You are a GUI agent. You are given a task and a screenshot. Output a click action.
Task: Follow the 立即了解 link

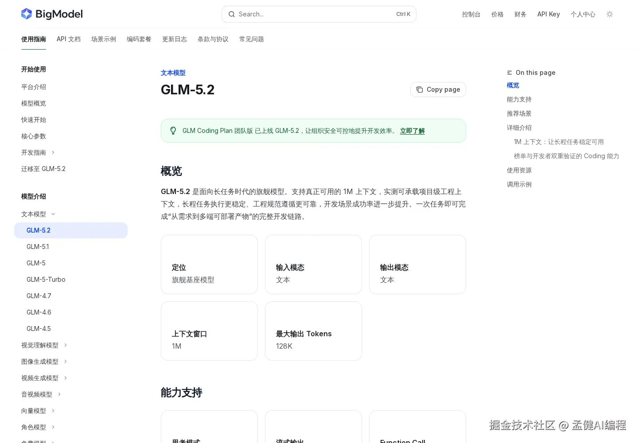(x=412, y=131)
